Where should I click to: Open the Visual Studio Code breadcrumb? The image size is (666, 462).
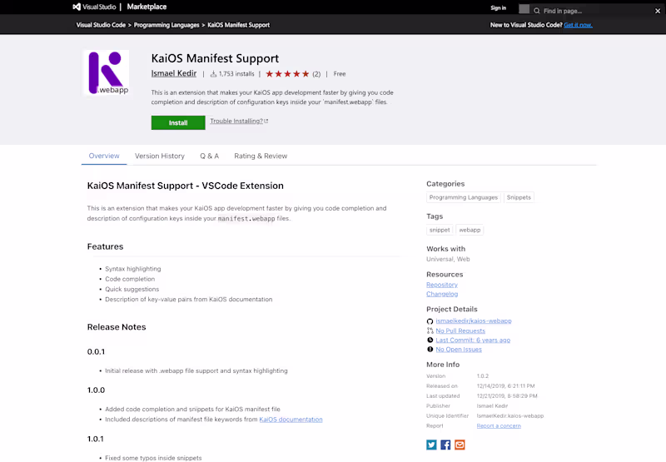pyautogui.click(x=101, y=25)
